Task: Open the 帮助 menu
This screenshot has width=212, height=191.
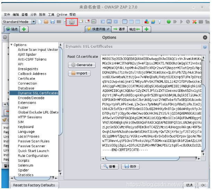Action: (x=73, y=15)
